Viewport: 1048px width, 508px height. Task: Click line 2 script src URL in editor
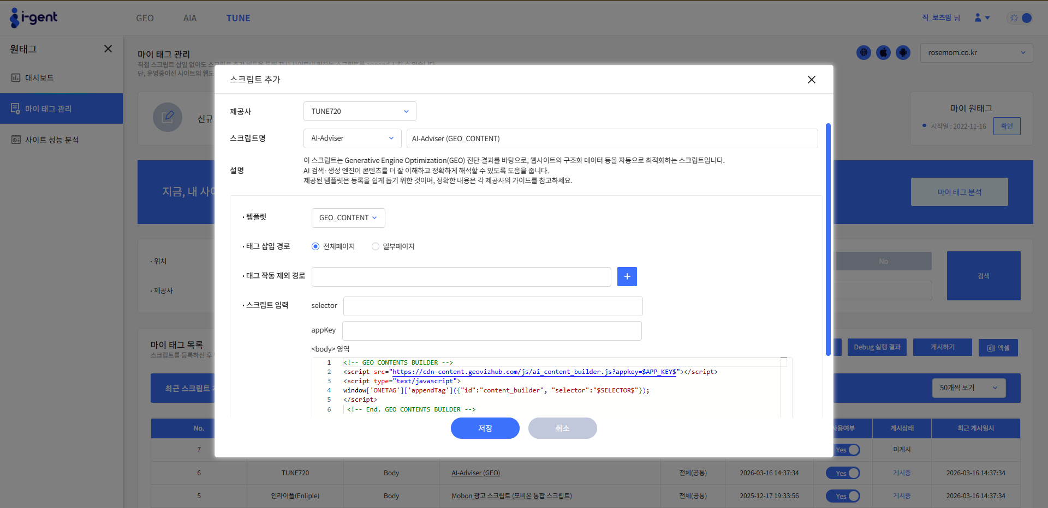click(x=534, y=372)
